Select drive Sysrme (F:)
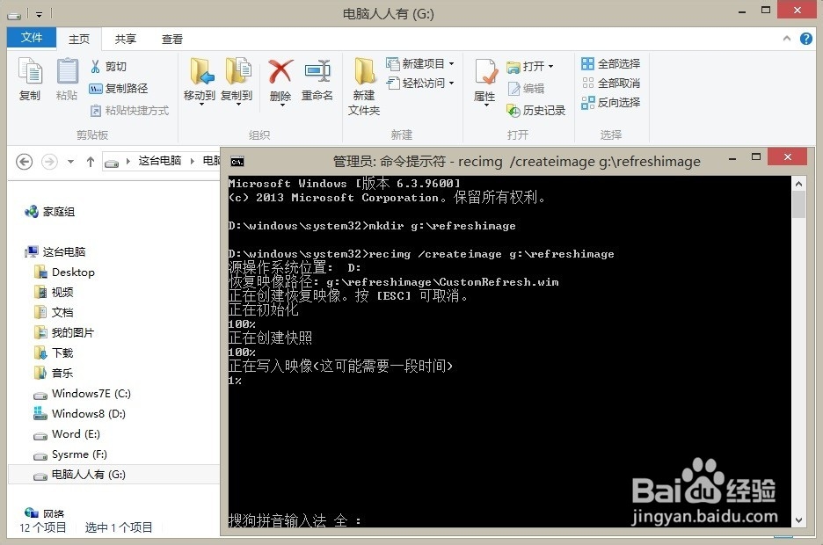Viewport: 823px width, 545px height. pyautogui.click(x=69, y=454)
